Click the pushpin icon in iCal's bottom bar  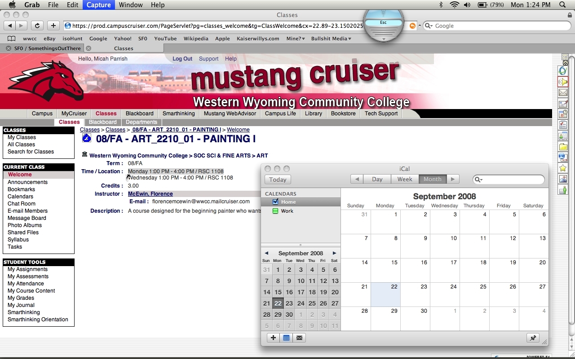click(x=533, y=338)
